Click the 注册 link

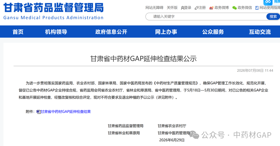(x=202, y=8)
